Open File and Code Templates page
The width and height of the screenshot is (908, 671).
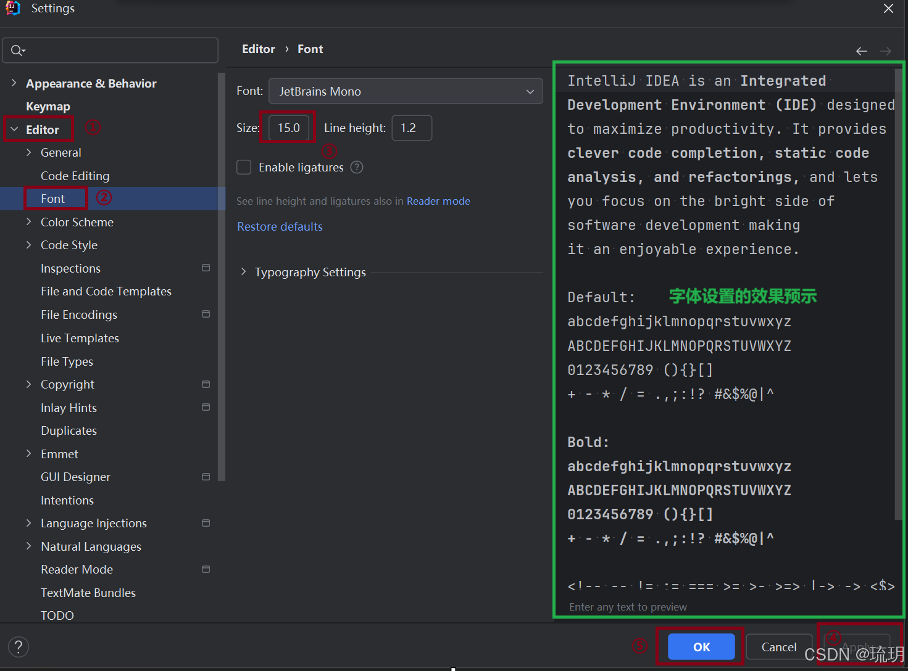tap(106, 291)
